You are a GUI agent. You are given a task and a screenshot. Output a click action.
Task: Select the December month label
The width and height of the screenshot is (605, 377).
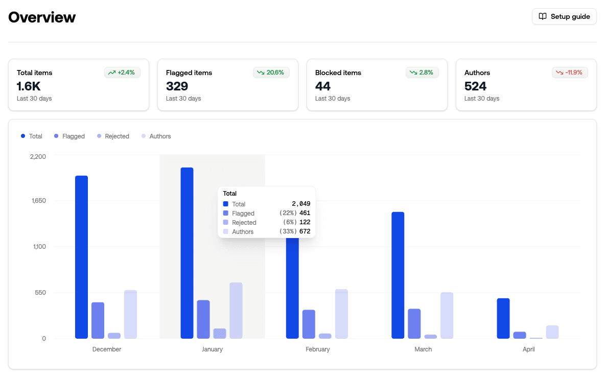tap(107, 349)
